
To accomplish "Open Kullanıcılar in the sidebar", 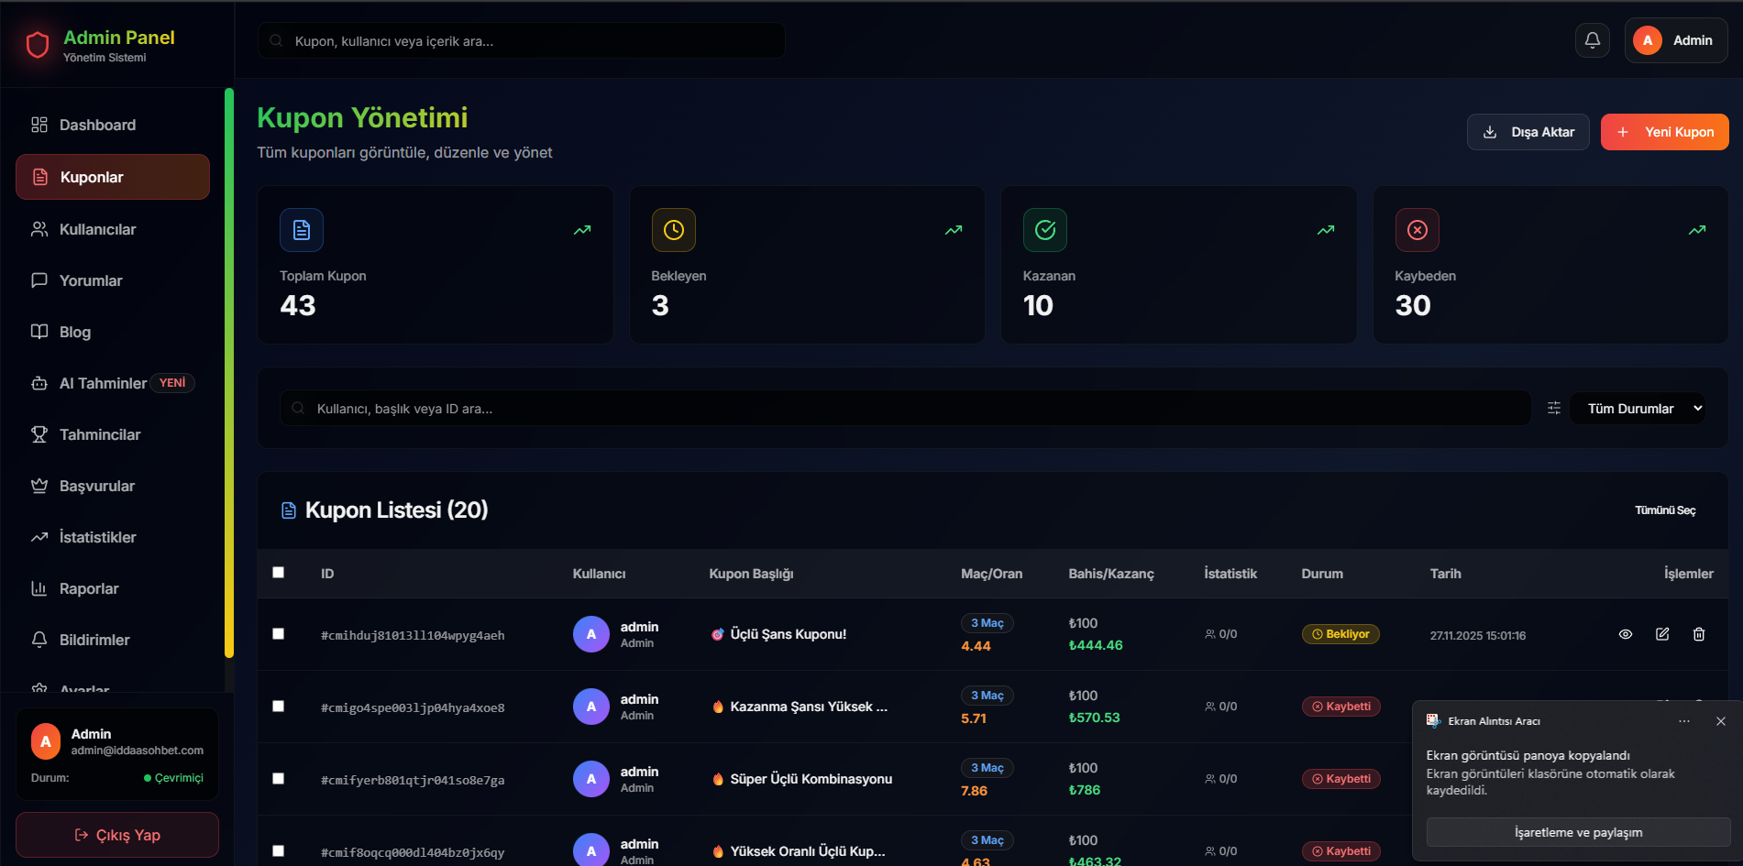I will [97, 229].
